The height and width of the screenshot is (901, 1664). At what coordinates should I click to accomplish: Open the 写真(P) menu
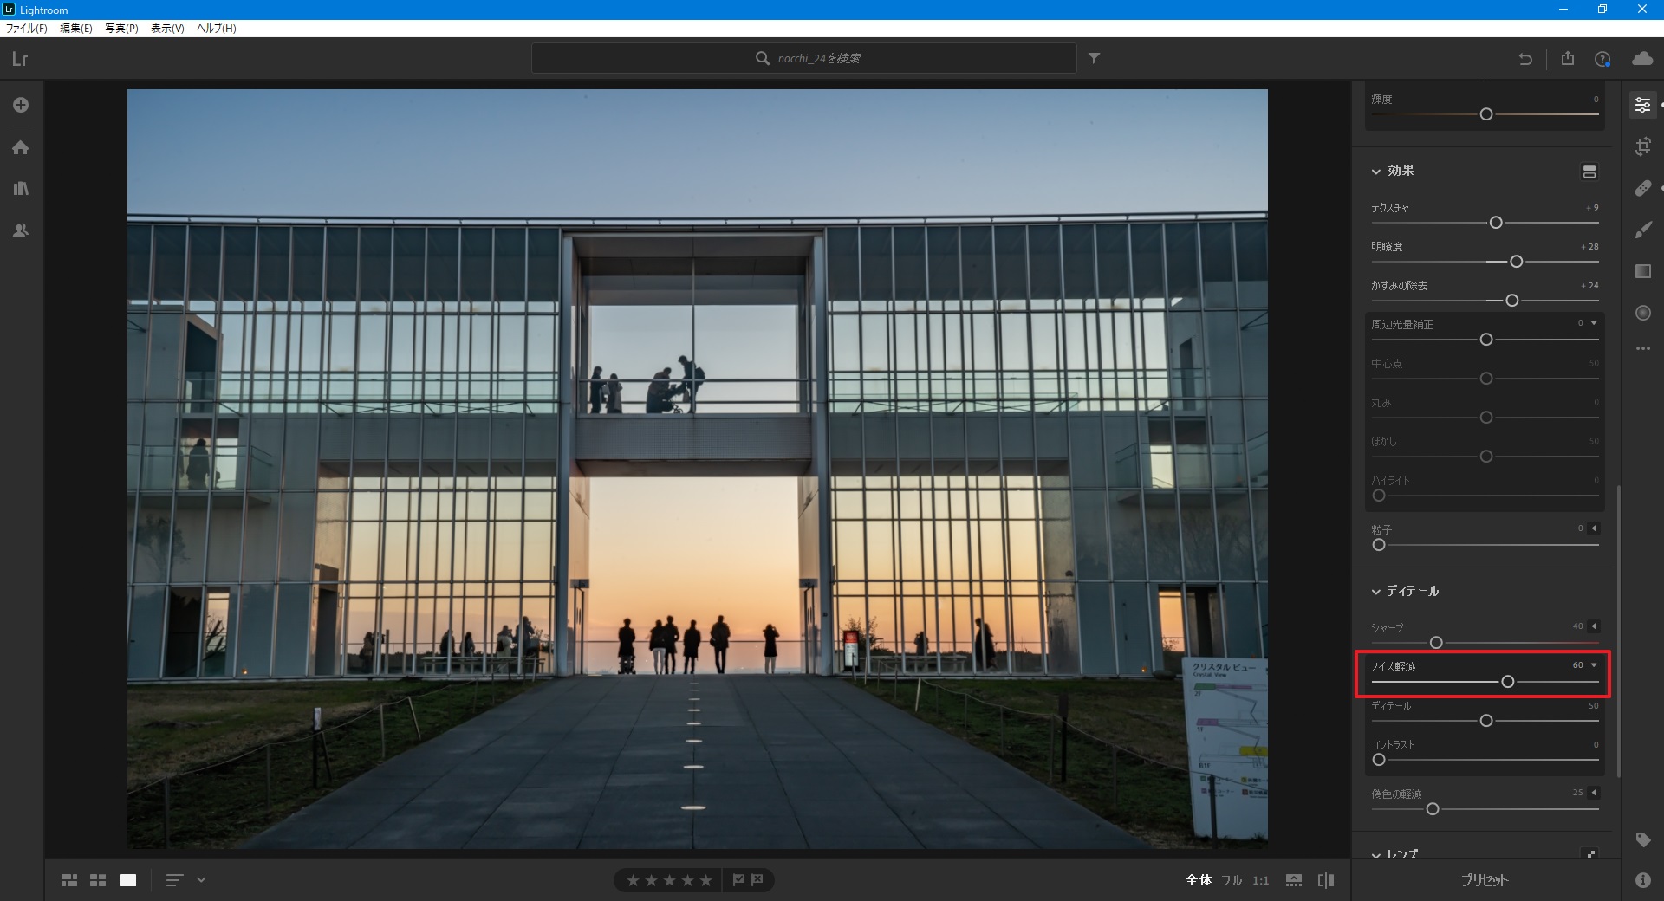(121, 28)
